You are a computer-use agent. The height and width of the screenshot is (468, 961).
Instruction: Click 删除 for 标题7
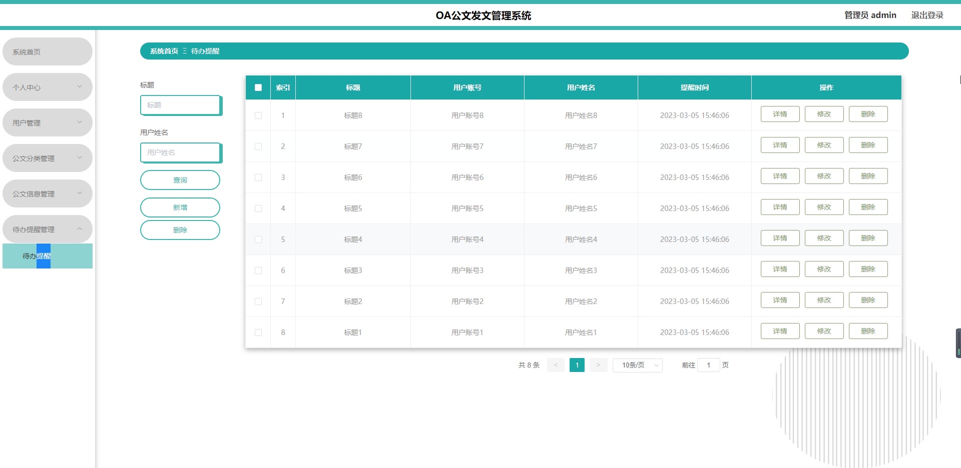[868, 145]
